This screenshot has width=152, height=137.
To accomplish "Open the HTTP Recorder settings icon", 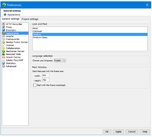I will 4,24.
